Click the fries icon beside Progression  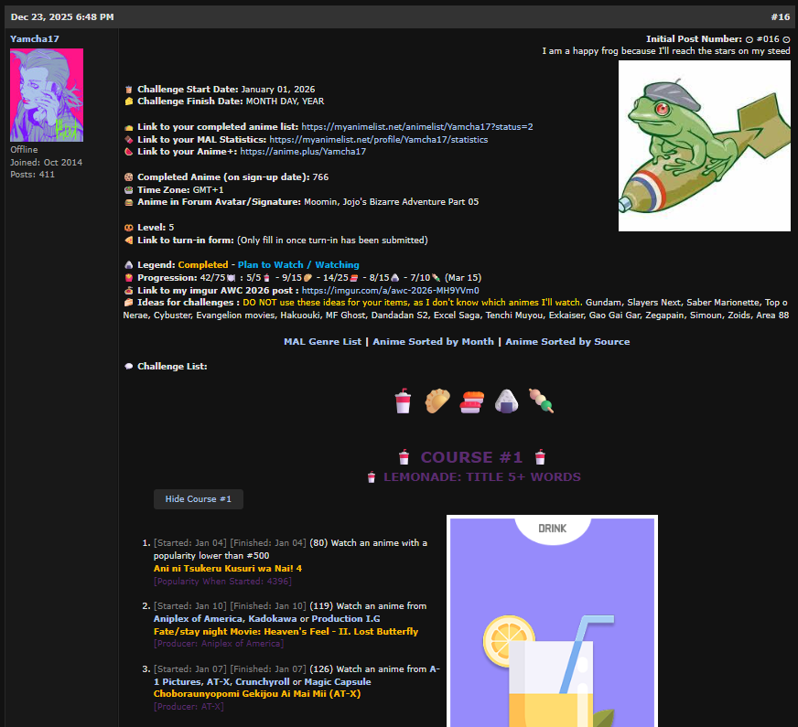(x=129, y=278)
